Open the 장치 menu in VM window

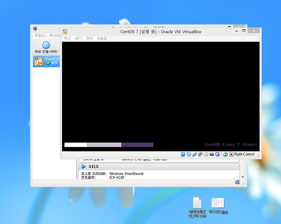tap(89, 38)
